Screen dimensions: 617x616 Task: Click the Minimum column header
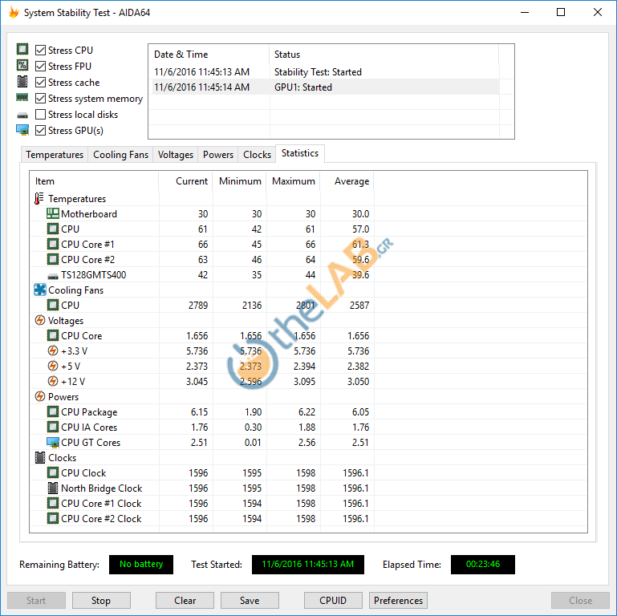tap(239, 181)
